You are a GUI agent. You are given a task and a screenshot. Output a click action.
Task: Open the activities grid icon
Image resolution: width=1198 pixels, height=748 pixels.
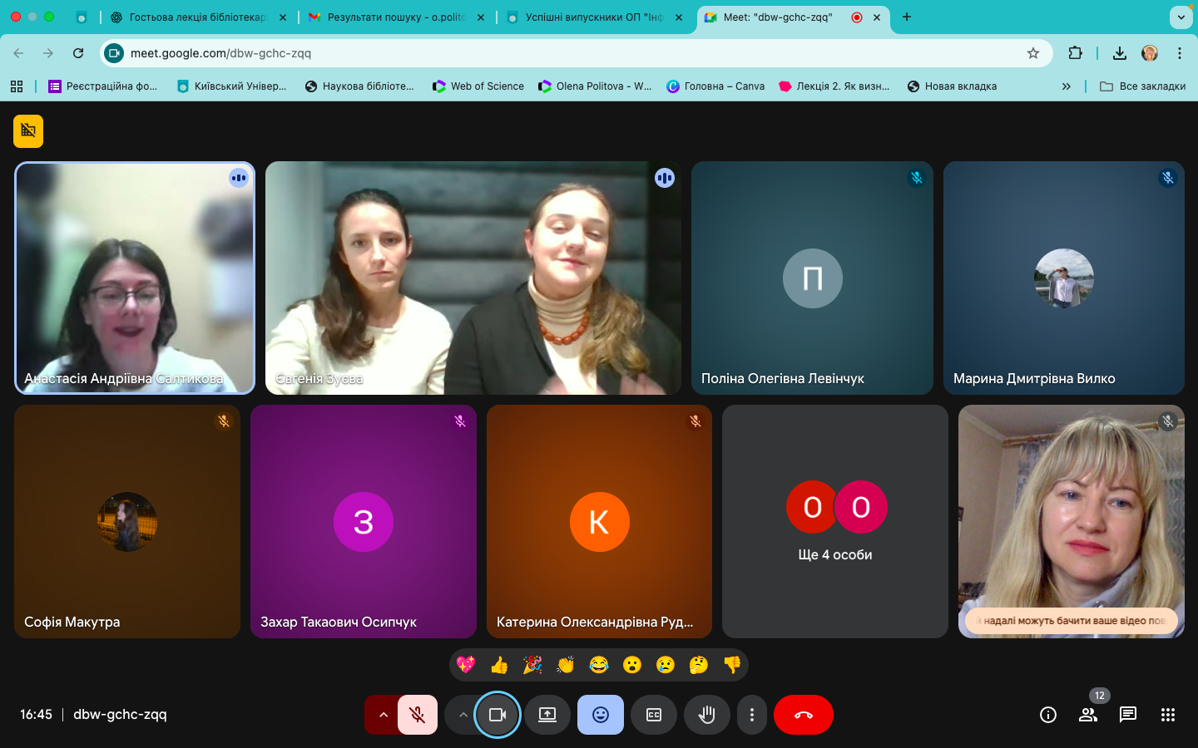(1168, 715)
